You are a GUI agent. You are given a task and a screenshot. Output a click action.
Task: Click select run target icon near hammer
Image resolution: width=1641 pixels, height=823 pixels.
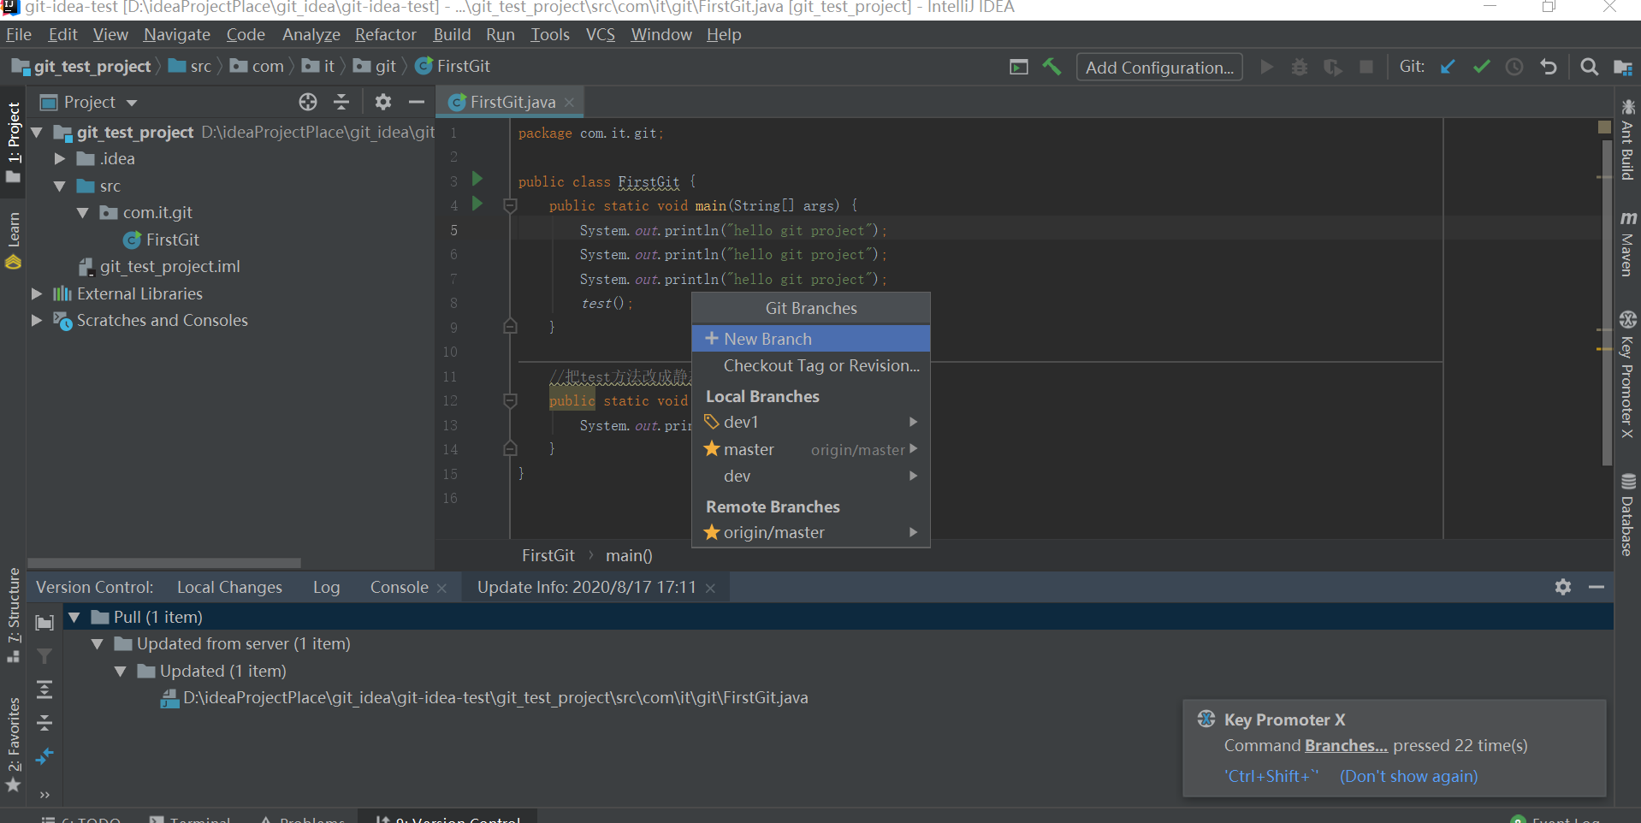(x=1019, y=67)
